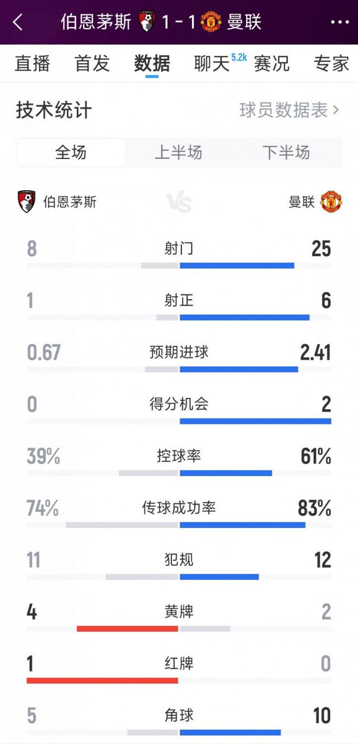The image size is (358, 744).
Task: Tap the blue 控球率 possession bar
Action: pyautogui.click(x=226, y=473)
